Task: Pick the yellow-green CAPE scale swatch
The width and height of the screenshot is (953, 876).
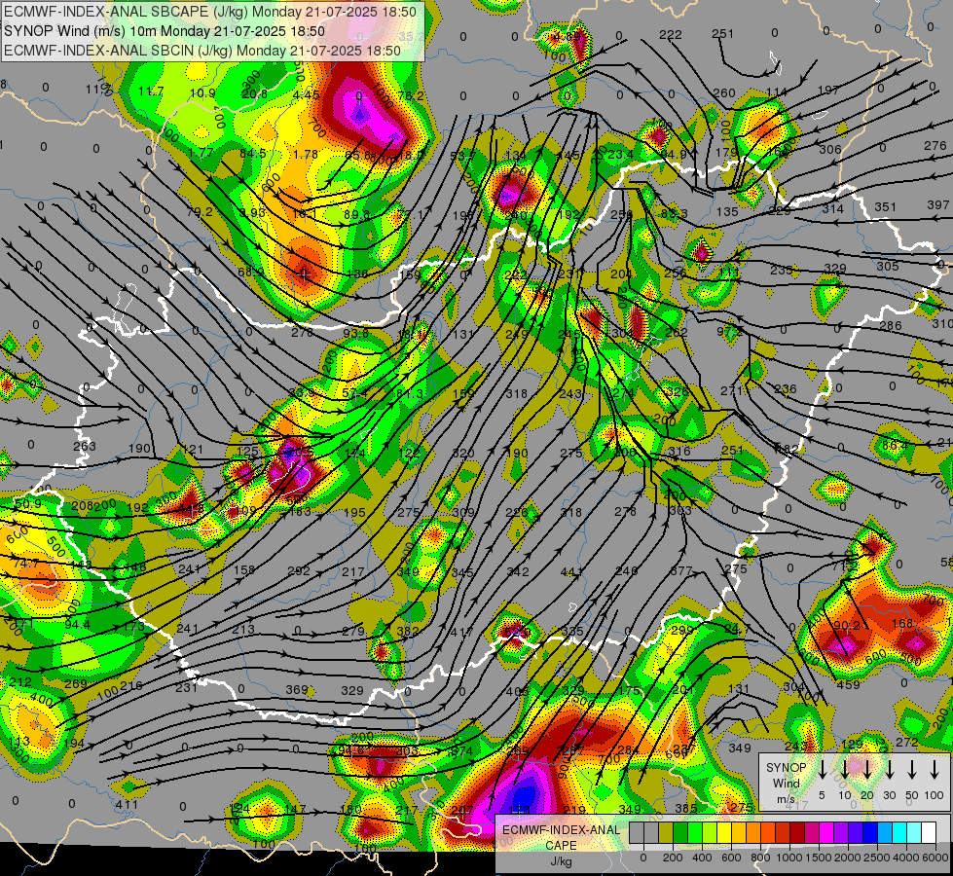Action: (x=710, y=833)
